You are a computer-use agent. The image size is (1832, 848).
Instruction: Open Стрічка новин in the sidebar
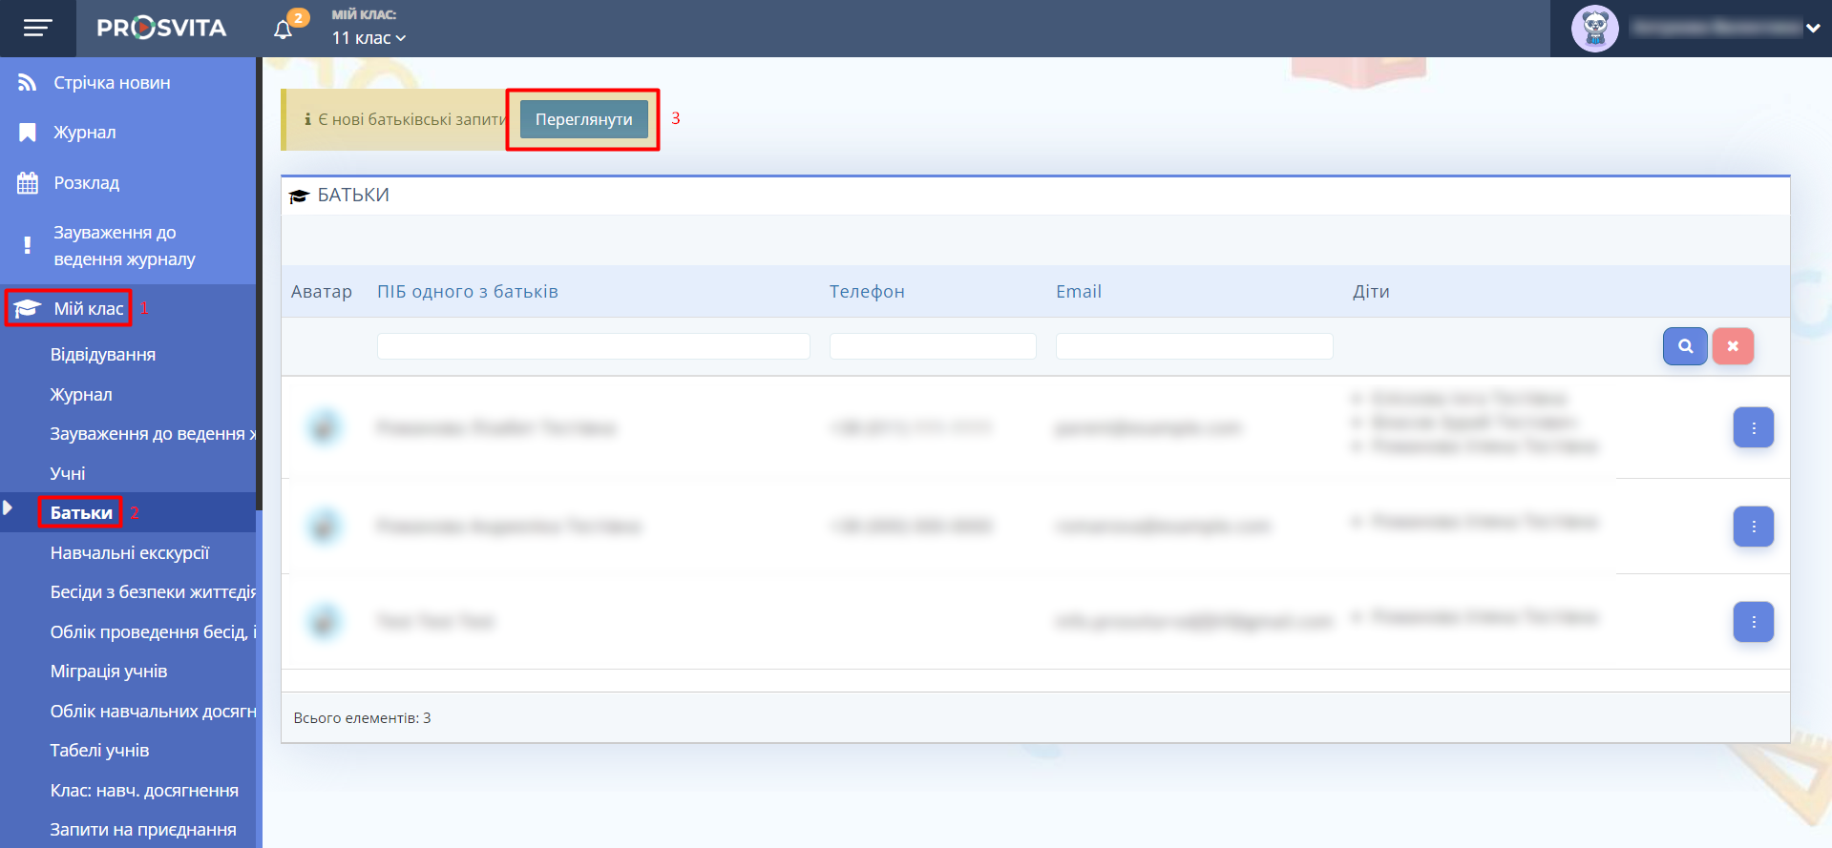pos(112,83)
